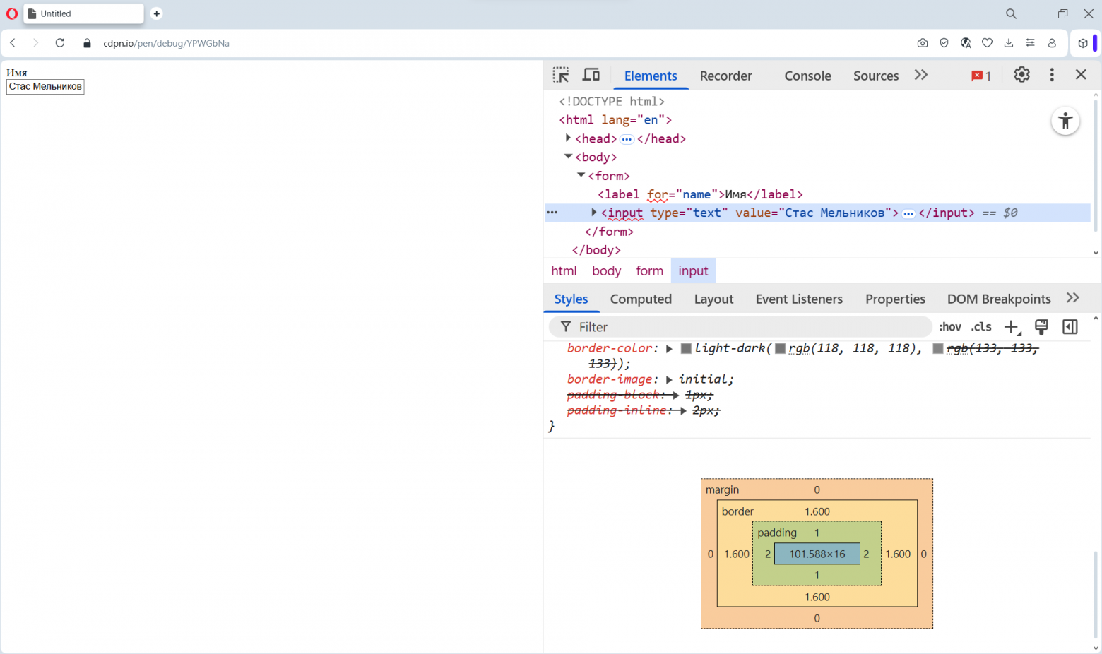Image resolution: width=1102 pixels, height=654 pixels.
Task: Toggle the rendering emulations paintbrush icon
Action: point(1041,326)
